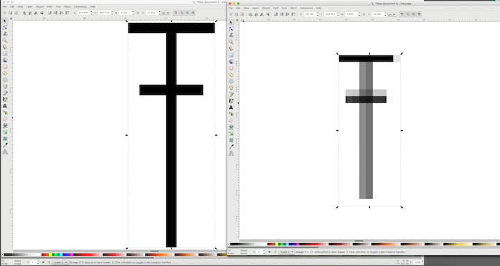500x266 pixels.
Task: Open Object menu in document 4 window
Action: [265, 8]
